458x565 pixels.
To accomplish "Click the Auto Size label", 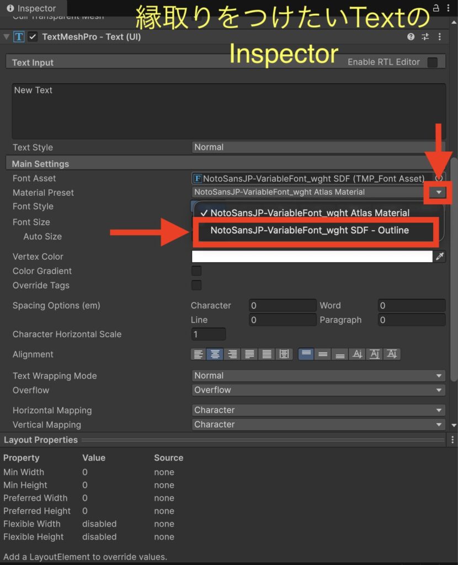I will 42,236.
